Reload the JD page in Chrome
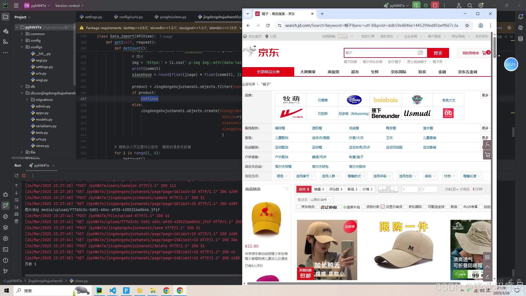 268,25
